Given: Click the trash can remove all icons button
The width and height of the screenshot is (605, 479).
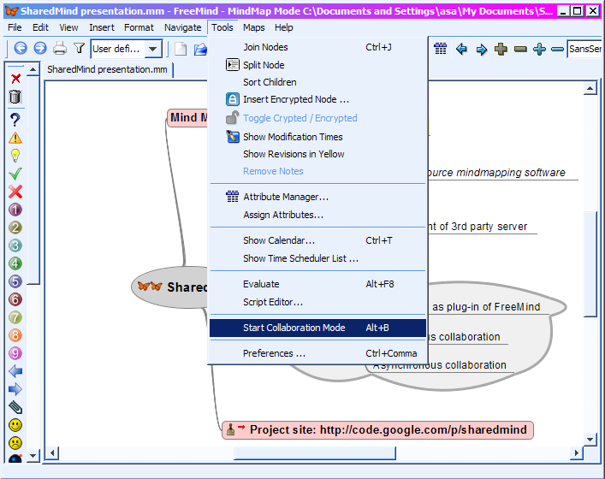Looking at the screenshot, I should (15, 97).
